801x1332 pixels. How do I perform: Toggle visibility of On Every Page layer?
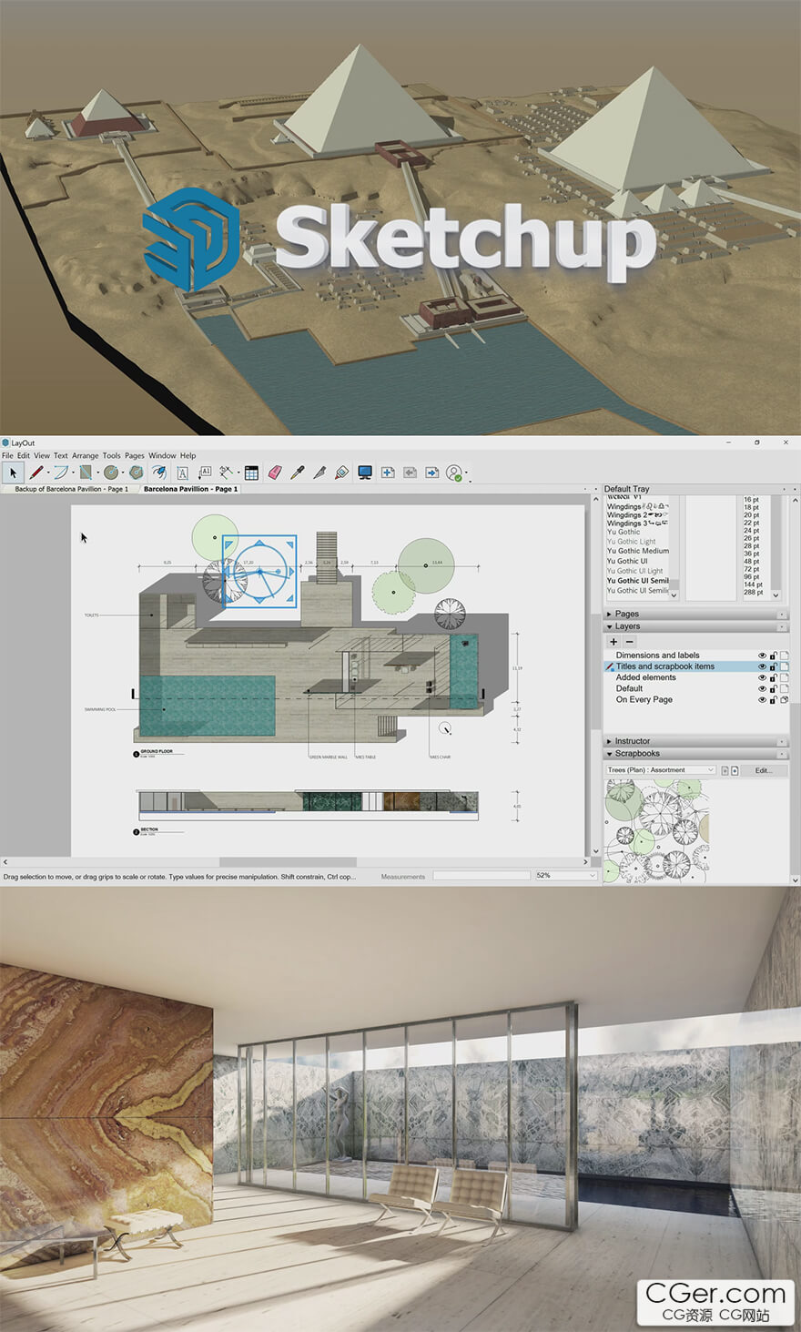(763, 699)
